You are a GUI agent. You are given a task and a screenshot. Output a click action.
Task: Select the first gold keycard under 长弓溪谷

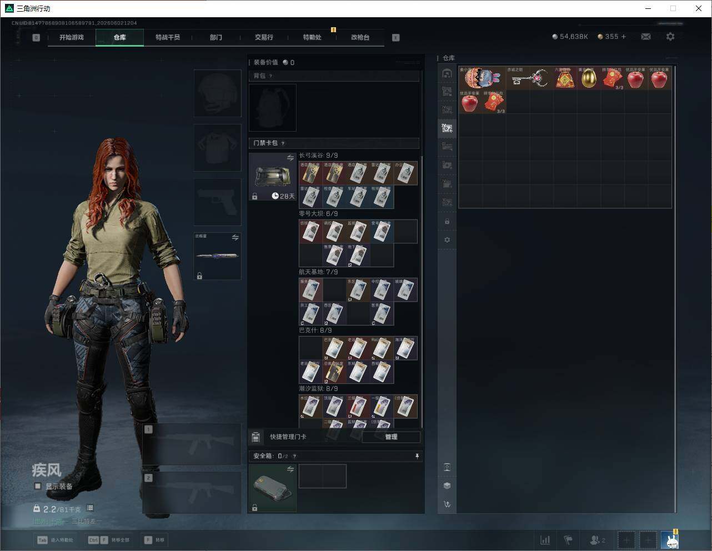(310, 173)
